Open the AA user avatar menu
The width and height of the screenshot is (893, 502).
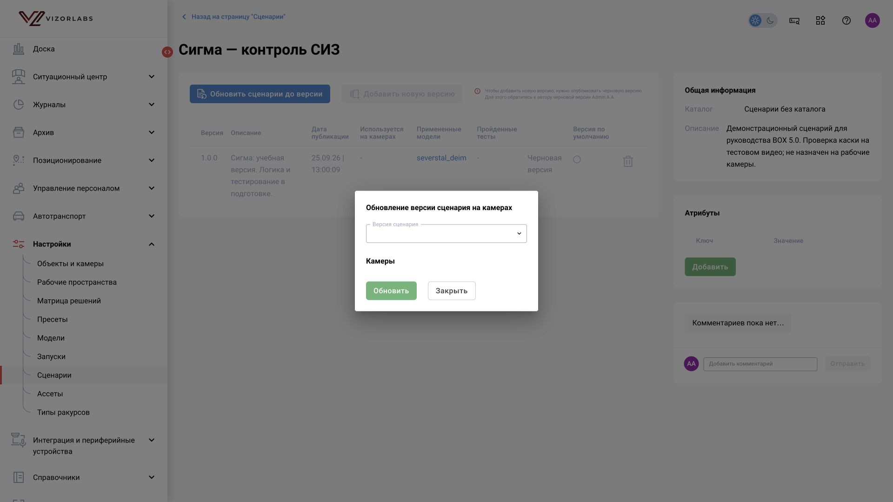click(873, 20)
